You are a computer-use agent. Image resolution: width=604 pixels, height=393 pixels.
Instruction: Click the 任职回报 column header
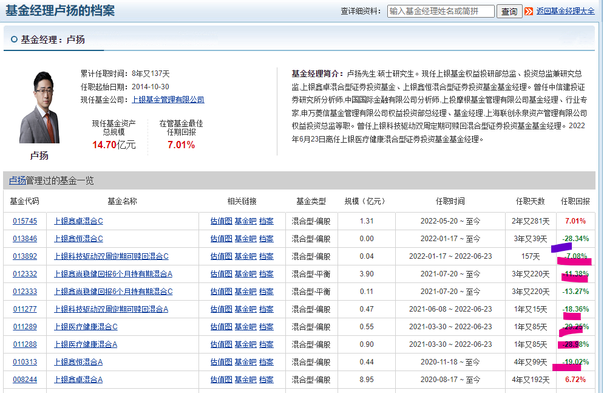[x=575, y=201]
